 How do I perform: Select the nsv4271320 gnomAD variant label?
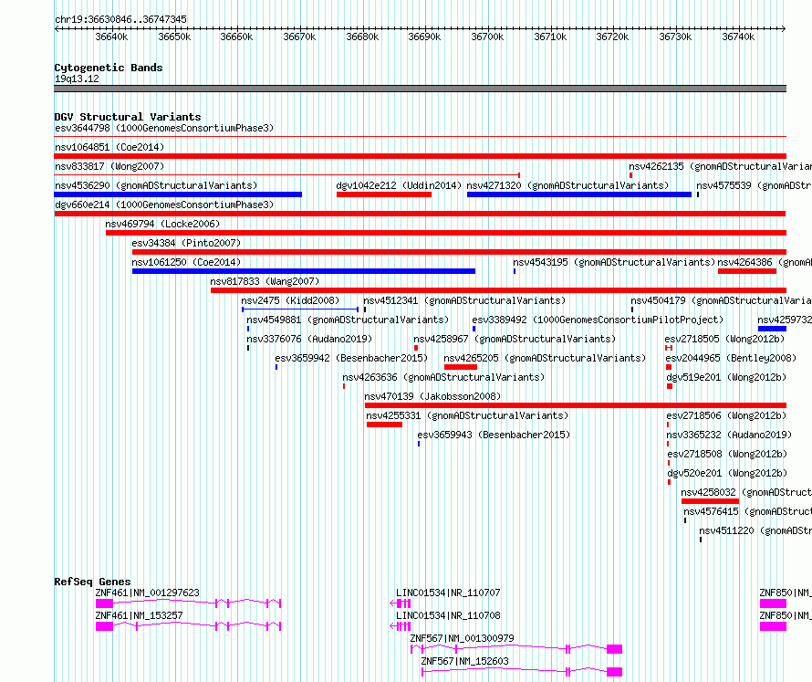click(x=567, y=185)
